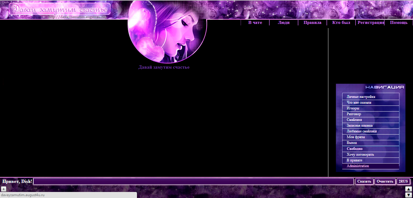This screenshot has width=413, height=198.
Task: Click Выход to log out
Action: click(371, 143)
